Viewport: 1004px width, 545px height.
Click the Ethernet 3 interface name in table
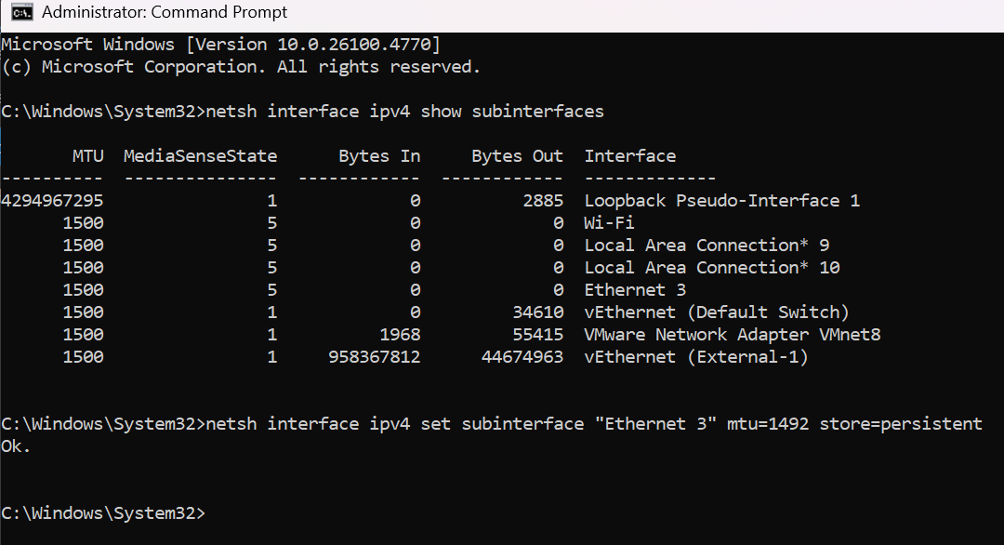click(x=635, y=290)
